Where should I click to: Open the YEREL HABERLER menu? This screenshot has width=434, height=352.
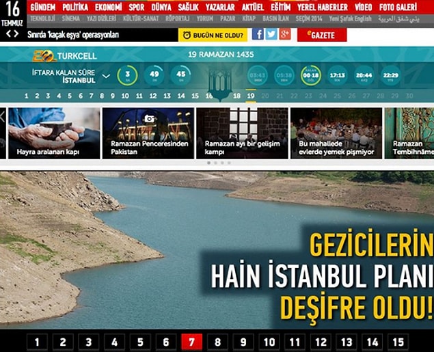click(x=323, y=8)
